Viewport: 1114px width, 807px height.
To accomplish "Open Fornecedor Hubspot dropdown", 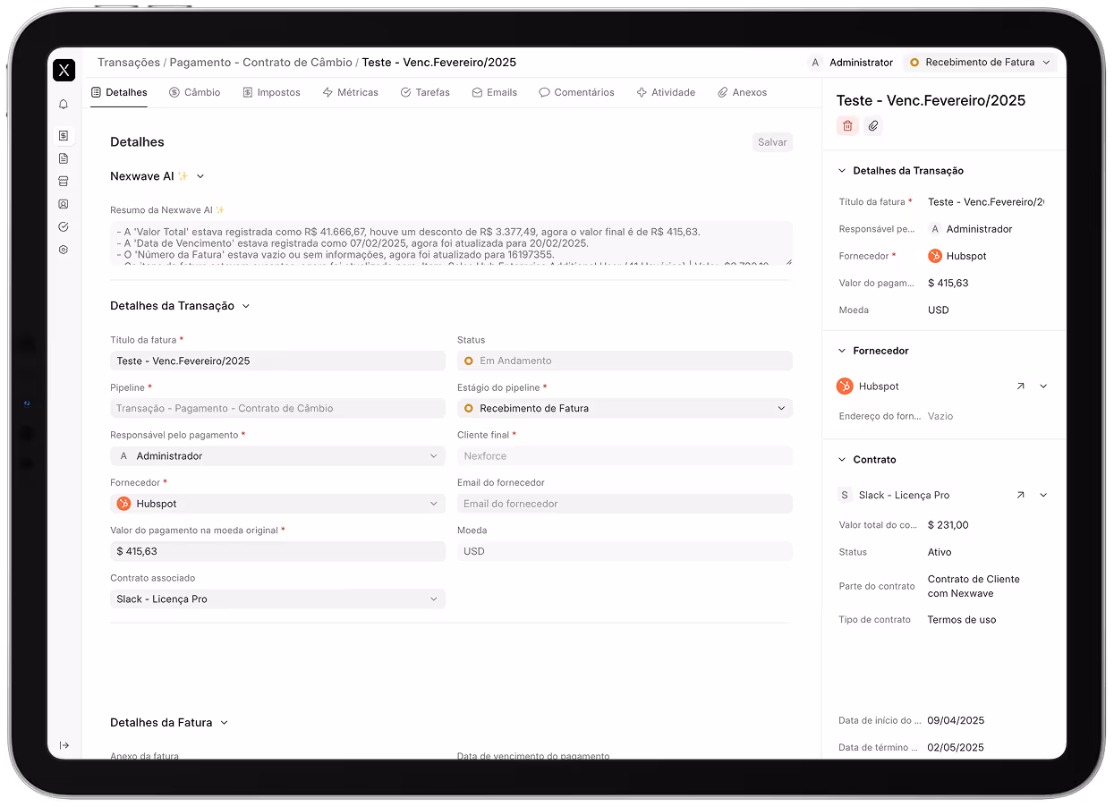I will 277,504.
